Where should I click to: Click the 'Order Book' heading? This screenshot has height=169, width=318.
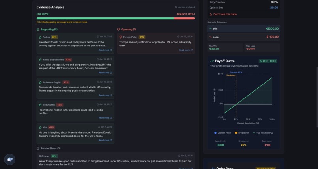[225, 168]
